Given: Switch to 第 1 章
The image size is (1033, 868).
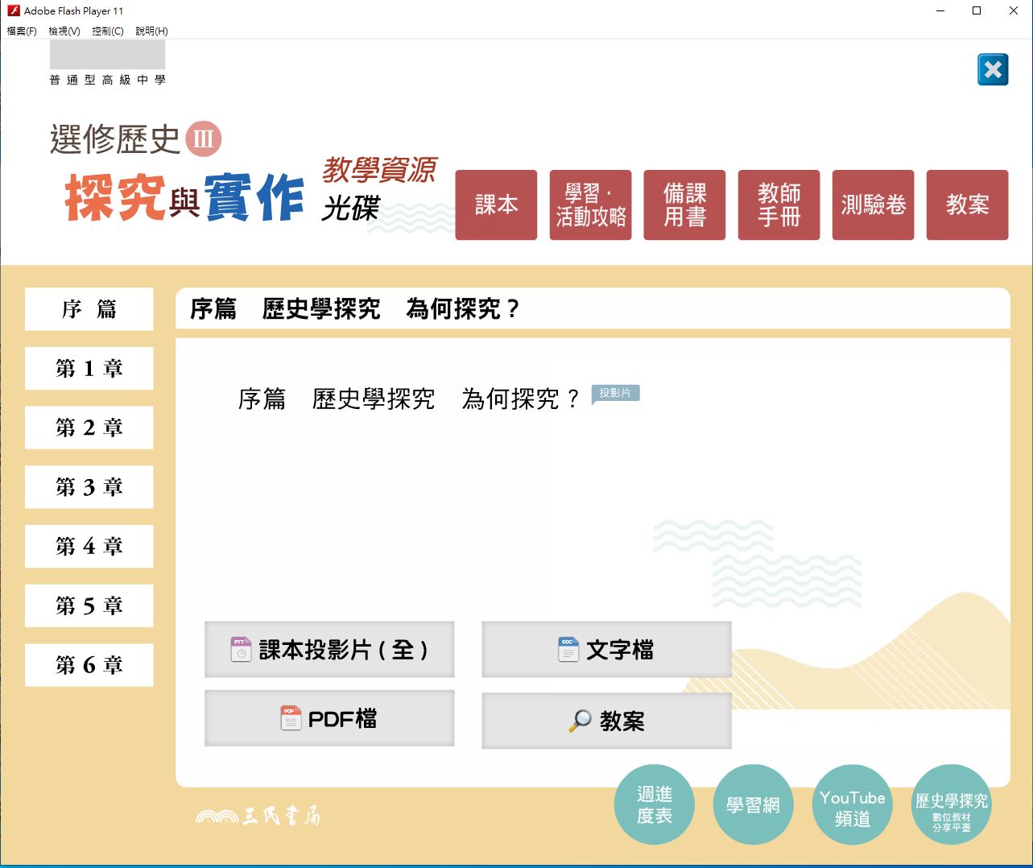Looking at the screenshot, I should (x=89, y=369).
